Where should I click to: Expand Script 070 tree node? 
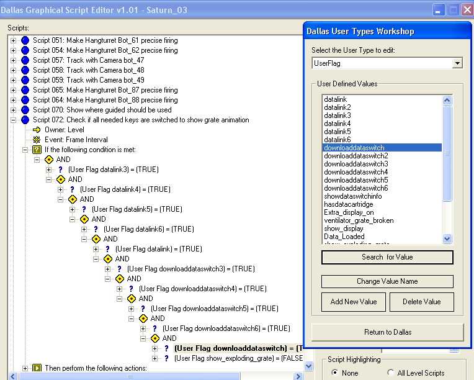(x=13, y=110)
